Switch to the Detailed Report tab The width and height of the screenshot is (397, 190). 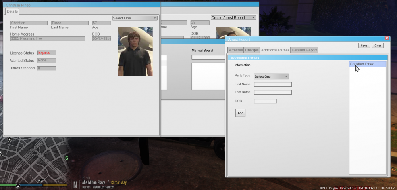click(x=304, y=50)
